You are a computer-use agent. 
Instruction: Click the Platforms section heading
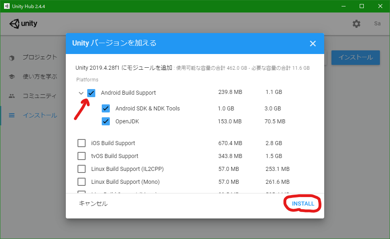[x=87, y=80]
